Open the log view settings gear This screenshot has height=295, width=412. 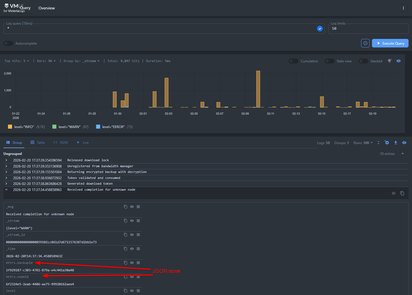coord(387,143)
